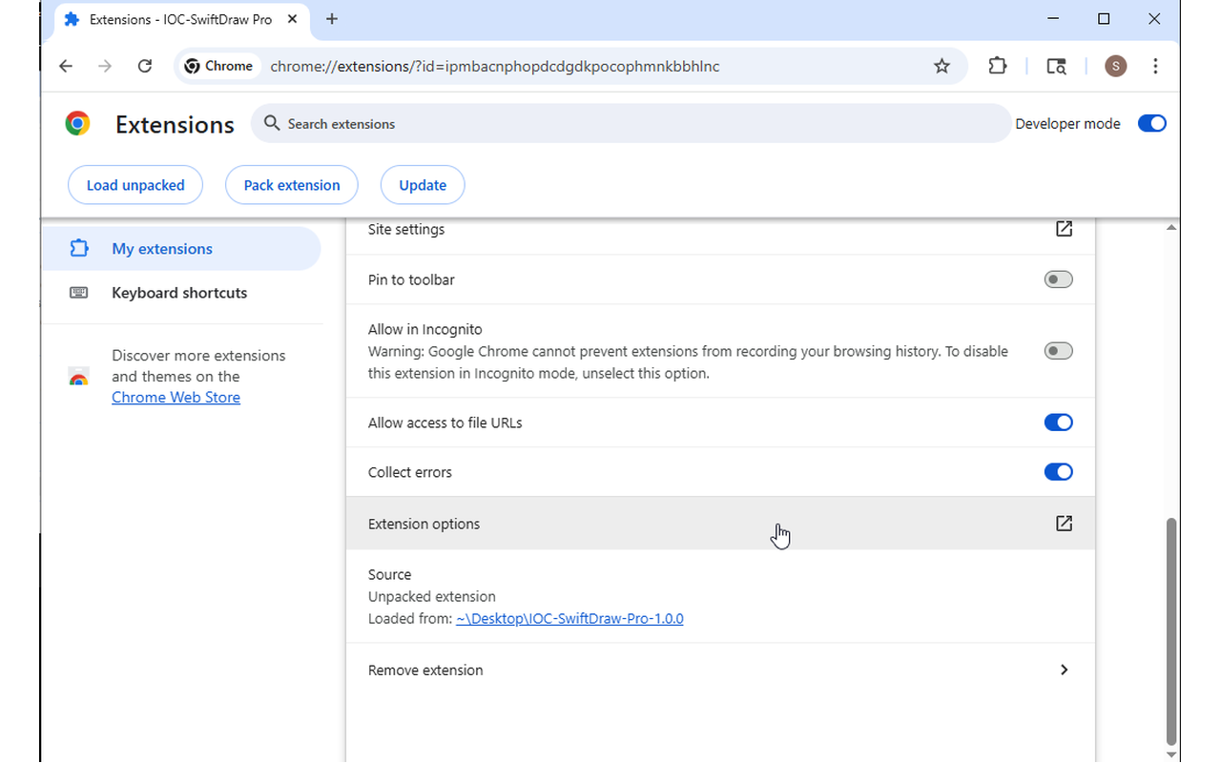Open the Chrome profile avatar
Screen dimensions: 1221x763
(x=1115, y=66)
